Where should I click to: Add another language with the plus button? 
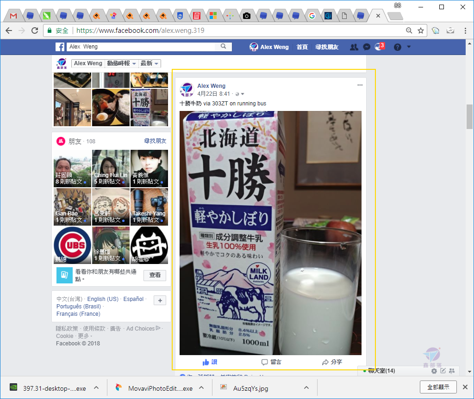click(x=160, y=301)
